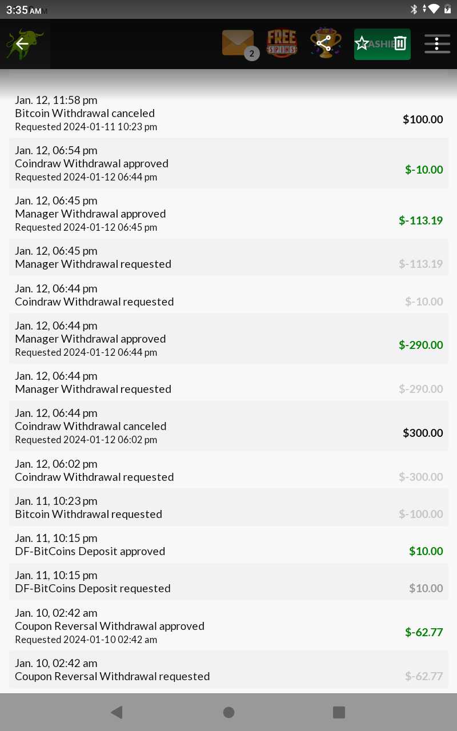This screenshot has height=731, width=457.
Task: Open the Coindraw Withdrawal canceled $300.00 entry
Action: pos(228,426)
